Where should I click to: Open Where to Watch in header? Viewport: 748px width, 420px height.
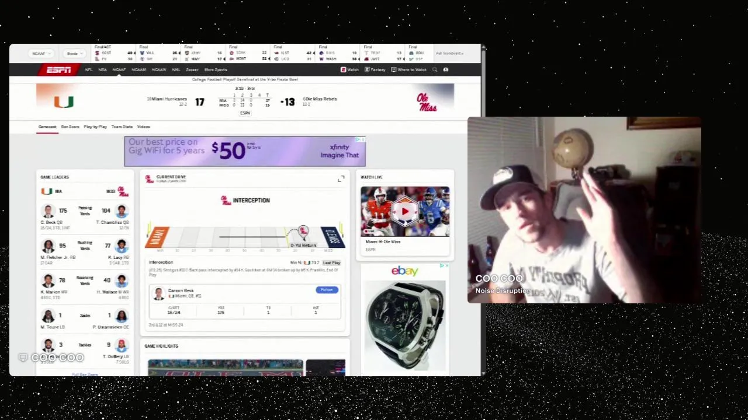[409, 69]
